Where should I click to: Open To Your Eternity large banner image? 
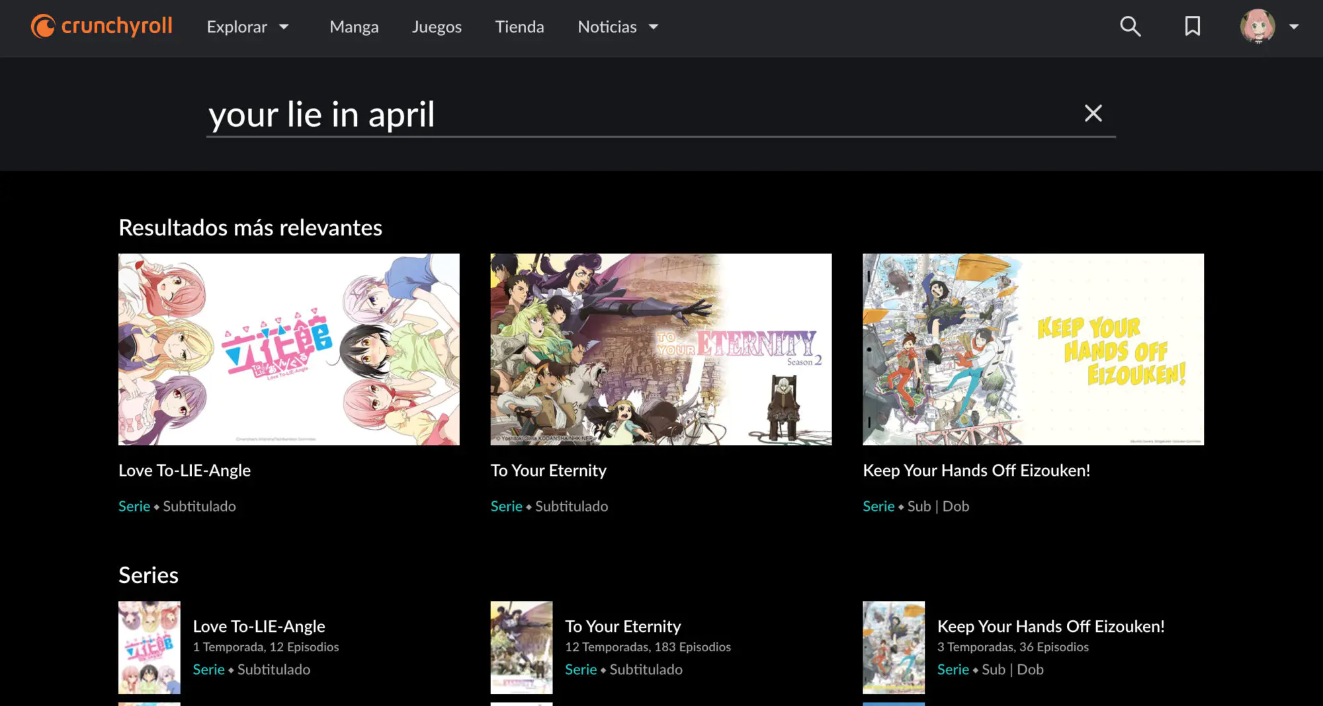(661, 349)
